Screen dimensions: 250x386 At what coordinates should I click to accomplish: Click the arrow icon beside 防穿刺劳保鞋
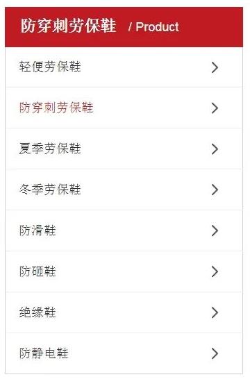pyautogui.click(x=215, y=108)
